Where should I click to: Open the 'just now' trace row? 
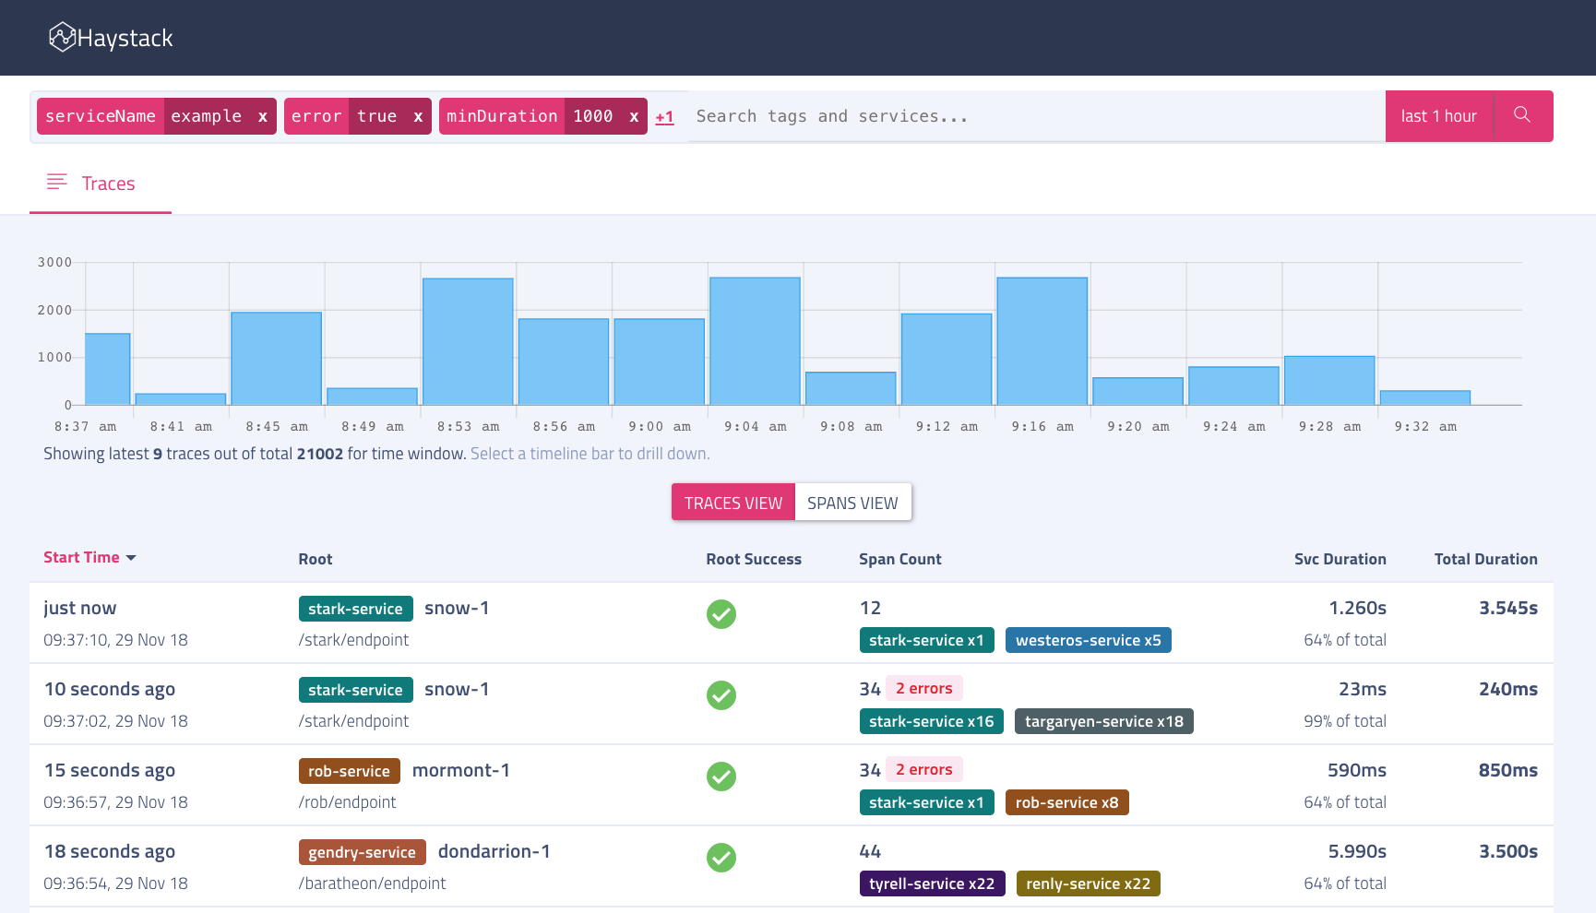point(791,622)
